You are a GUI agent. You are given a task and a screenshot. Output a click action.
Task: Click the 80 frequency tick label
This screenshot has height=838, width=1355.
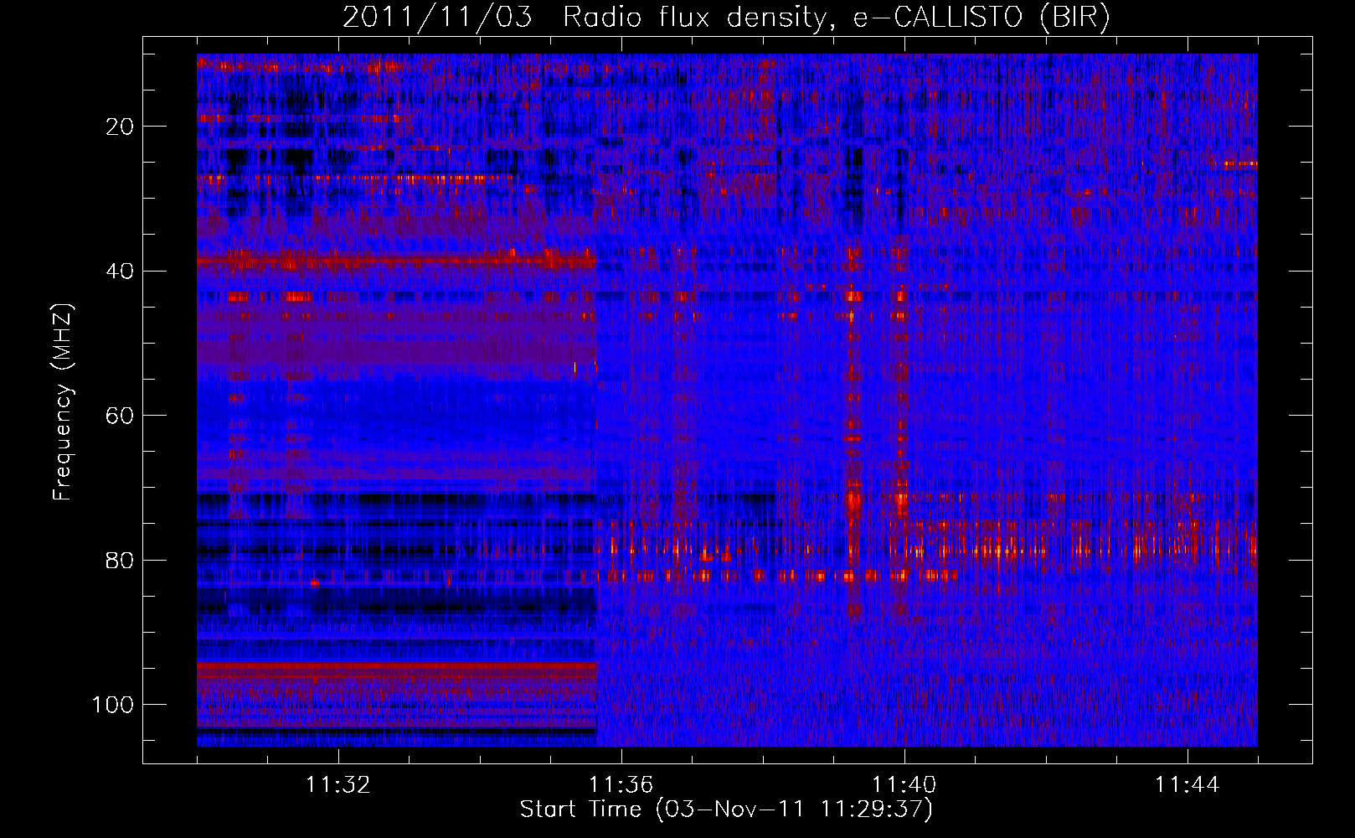[x=120, y=560]
